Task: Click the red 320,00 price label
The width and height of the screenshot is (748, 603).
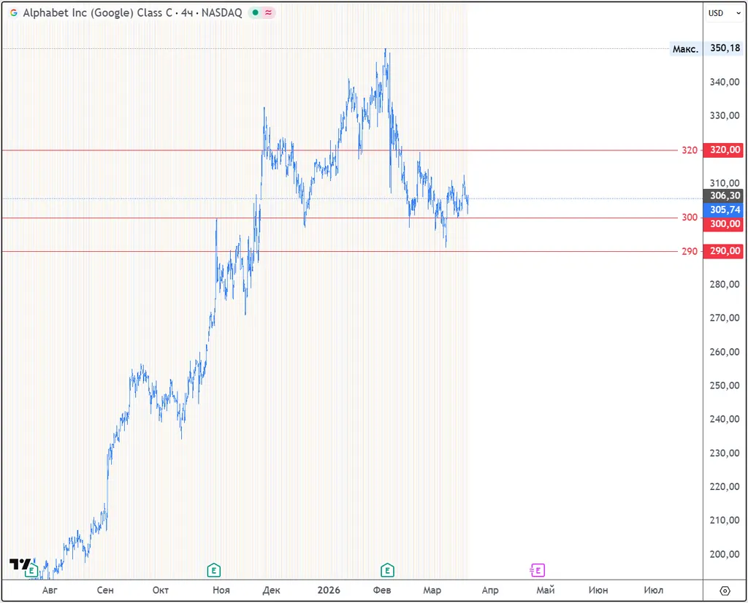Action: pos(722,150)
